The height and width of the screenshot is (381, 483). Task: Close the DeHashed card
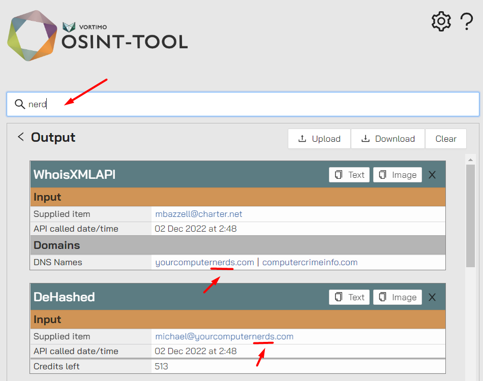432,297
